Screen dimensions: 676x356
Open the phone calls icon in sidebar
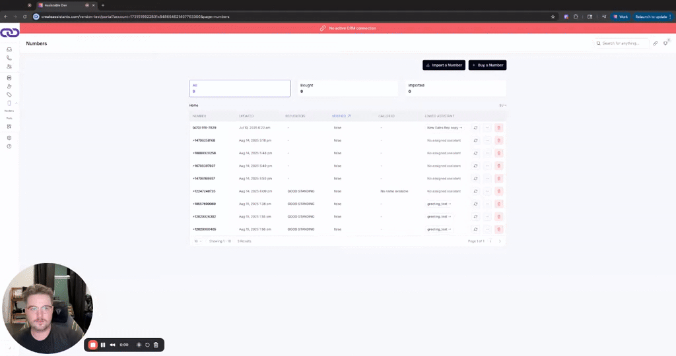9,58
